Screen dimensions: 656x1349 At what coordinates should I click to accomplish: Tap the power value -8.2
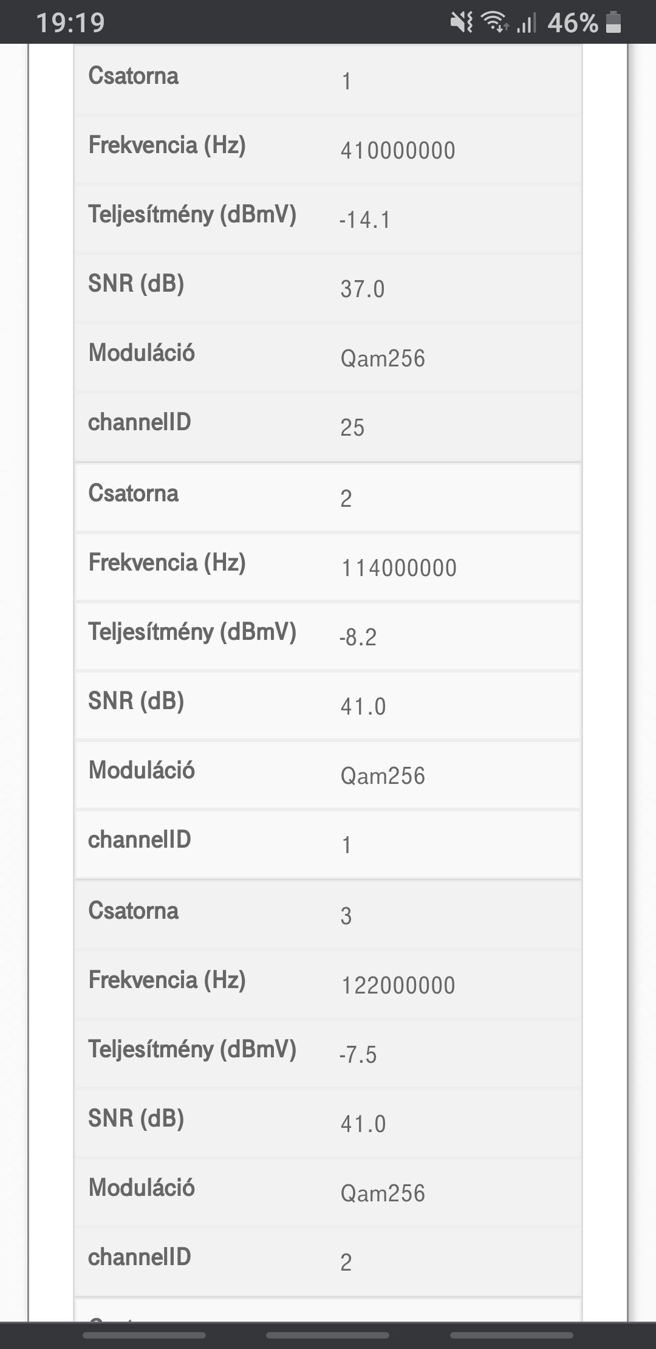tap(358, 637)
